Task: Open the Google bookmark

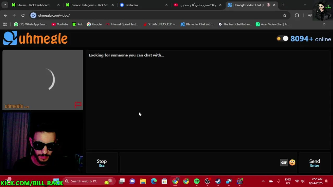Action: coord(94,24)
